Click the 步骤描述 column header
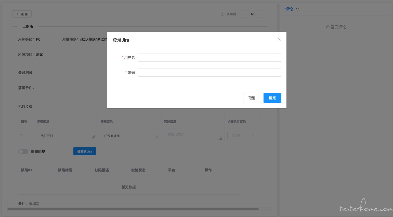The width and height of the screenshot is (393, 217). [x=43, y=122]
